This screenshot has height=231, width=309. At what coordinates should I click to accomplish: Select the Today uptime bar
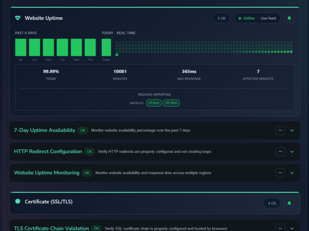(106, 47)
